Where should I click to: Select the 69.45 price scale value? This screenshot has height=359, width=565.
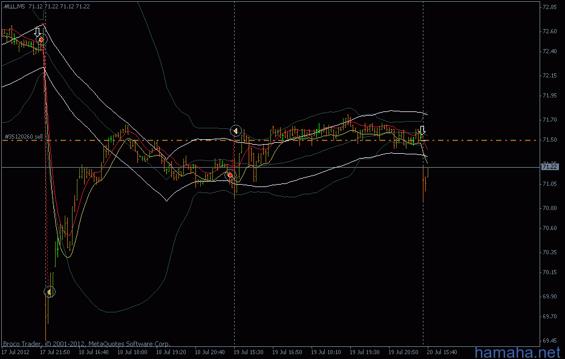[549, 341]
